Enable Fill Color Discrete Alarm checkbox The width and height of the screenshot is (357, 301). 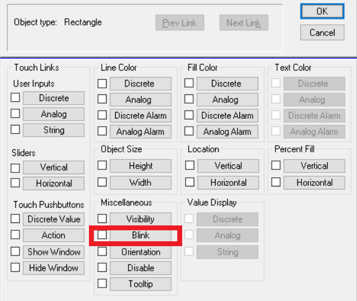189,115
